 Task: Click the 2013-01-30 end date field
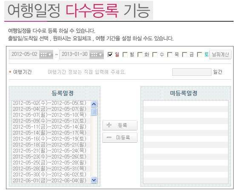click(74, 55)
